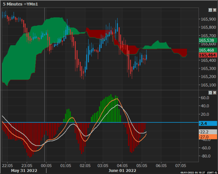Click the 165,100 price axis label

point(208,85)
